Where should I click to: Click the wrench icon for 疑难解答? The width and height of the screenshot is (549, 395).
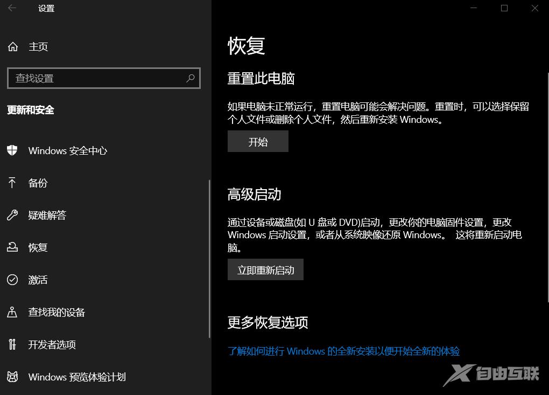pos(12,215)
